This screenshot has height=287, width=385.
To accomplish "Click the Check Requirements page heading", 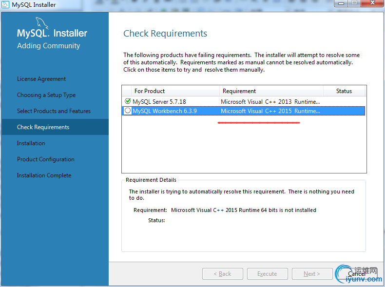I will (x=165, y=34).
